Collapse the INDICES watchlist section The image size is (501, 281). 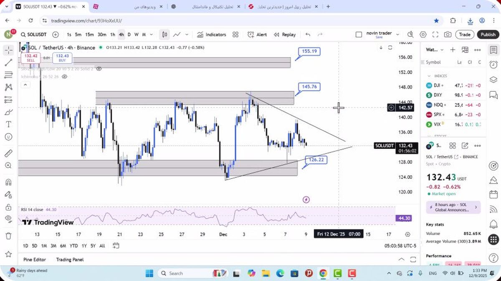[x=429, y=76]
